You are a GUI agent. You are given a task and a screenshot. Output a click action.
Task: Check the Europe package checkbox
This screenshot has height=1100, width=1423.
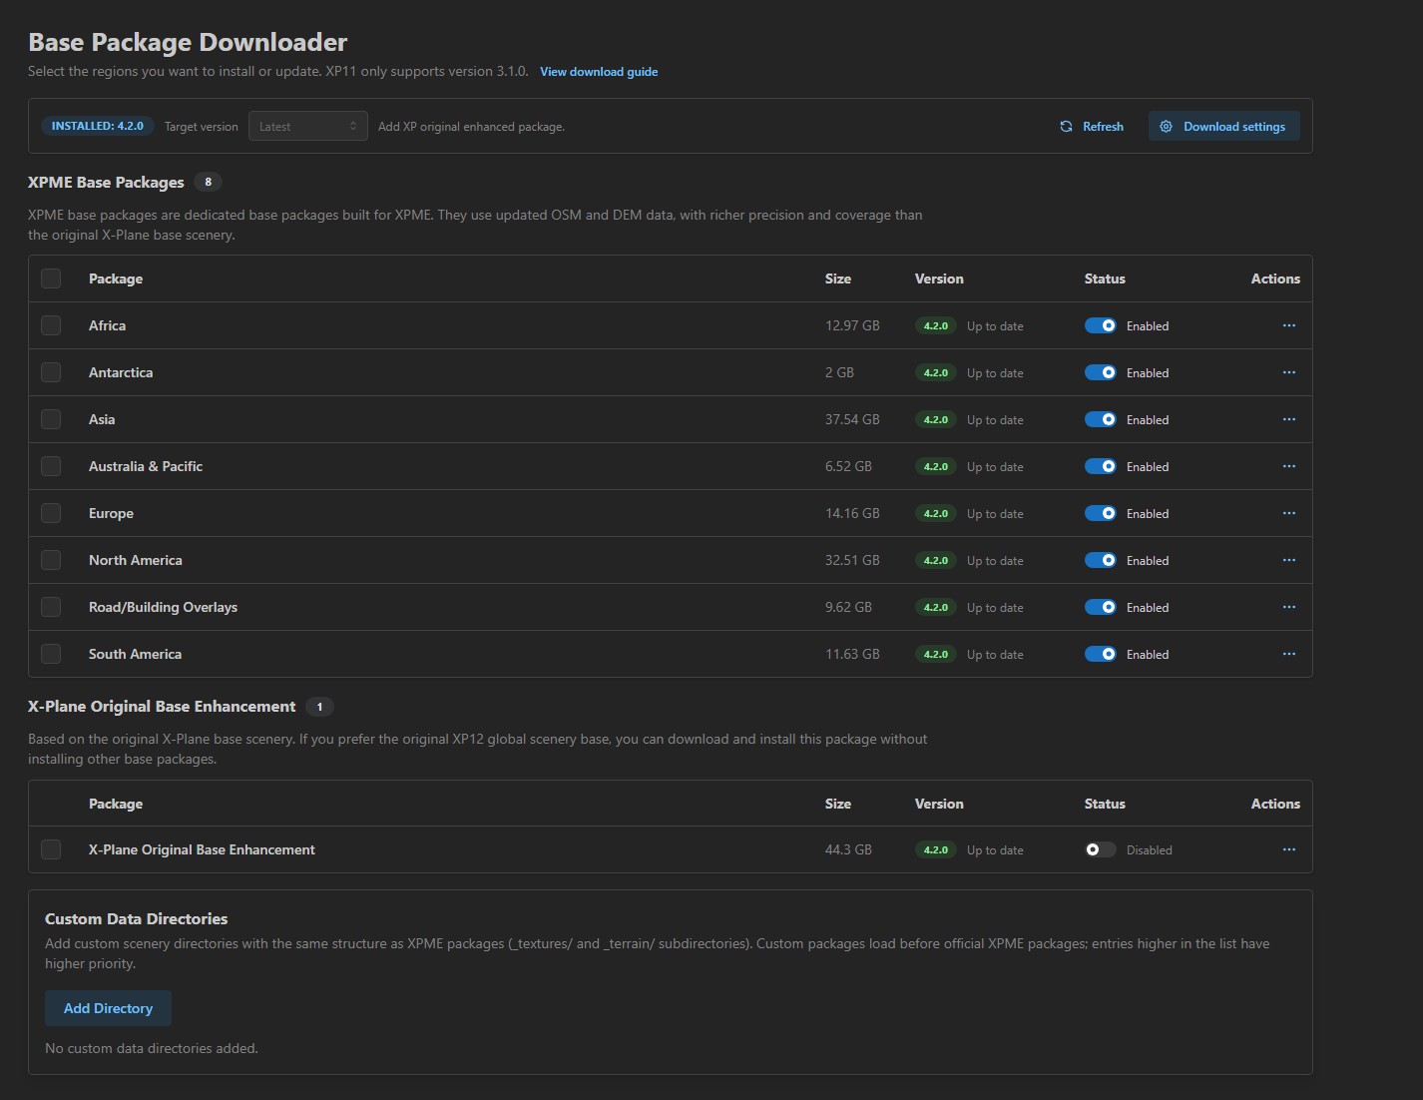coord(51,513)
